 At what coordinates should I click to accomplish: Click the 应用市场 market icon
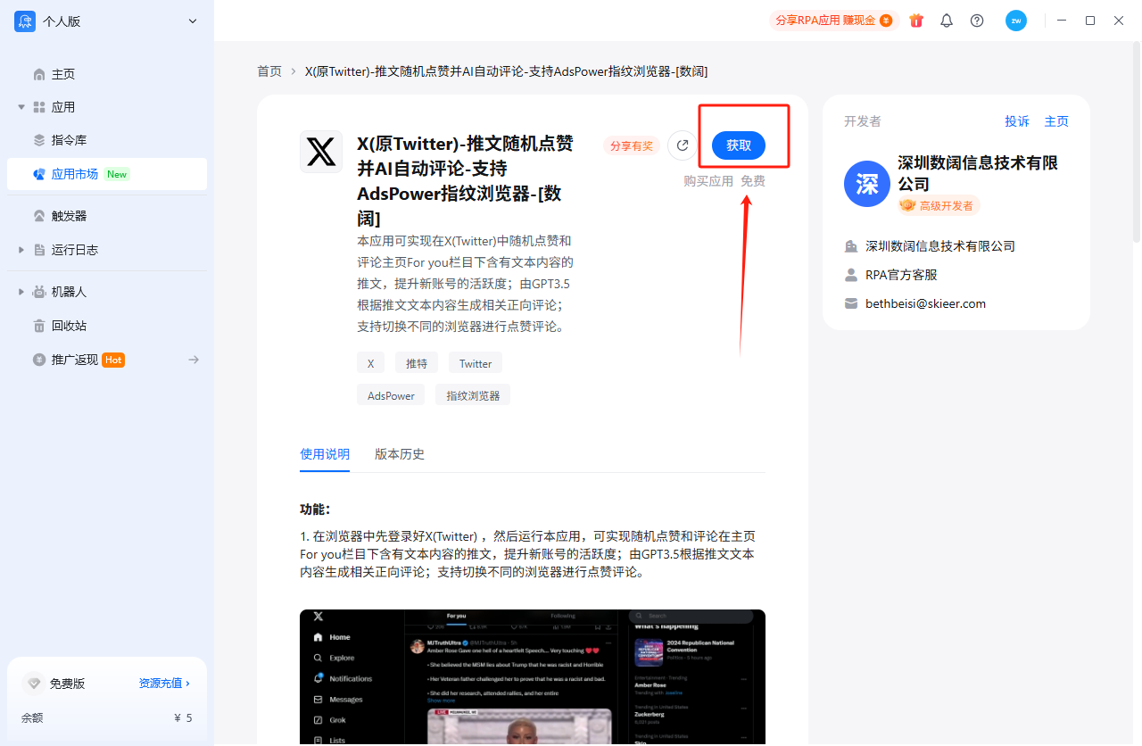point(39,174)
